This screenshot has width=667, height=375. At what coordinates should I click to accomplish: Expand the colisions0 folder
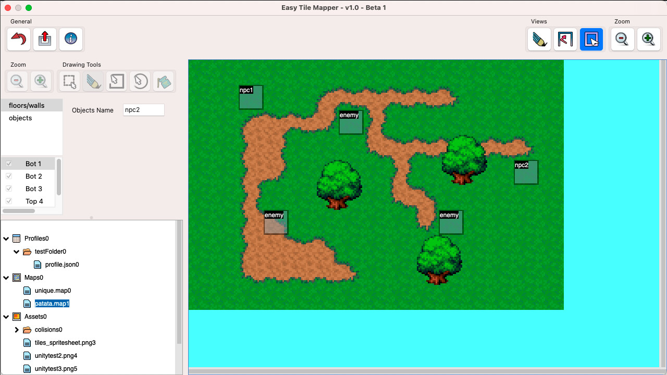click(16, 330)
